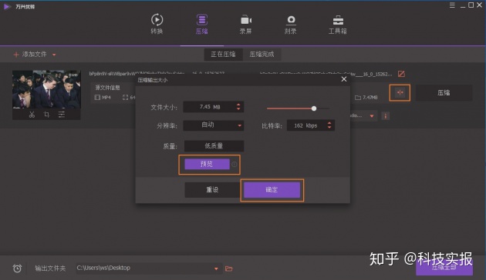This screenshot has width=486, height=280.
Task: Switch to 正在压缩 sub-tab
Action: (223, 55)
